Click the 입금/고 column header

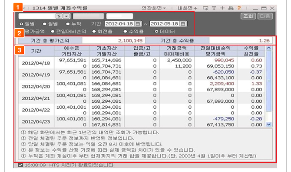pos(142,48)
